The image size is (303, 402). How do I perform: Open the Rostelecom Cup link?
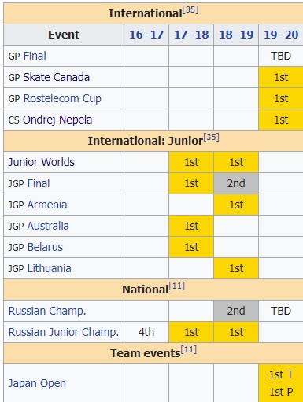62,98
